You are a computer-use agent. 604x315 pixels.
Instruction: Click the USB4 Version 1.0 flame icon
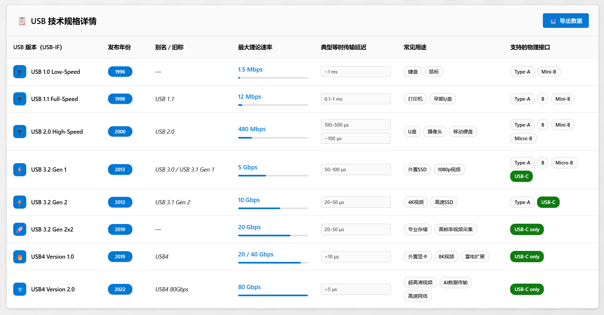pyautogui.click(x=20, y=257)
